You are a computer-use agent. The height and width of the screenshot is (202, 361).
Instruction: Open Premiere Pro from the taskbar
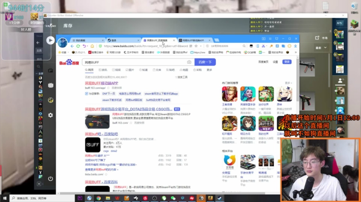(x=80, y=198)
